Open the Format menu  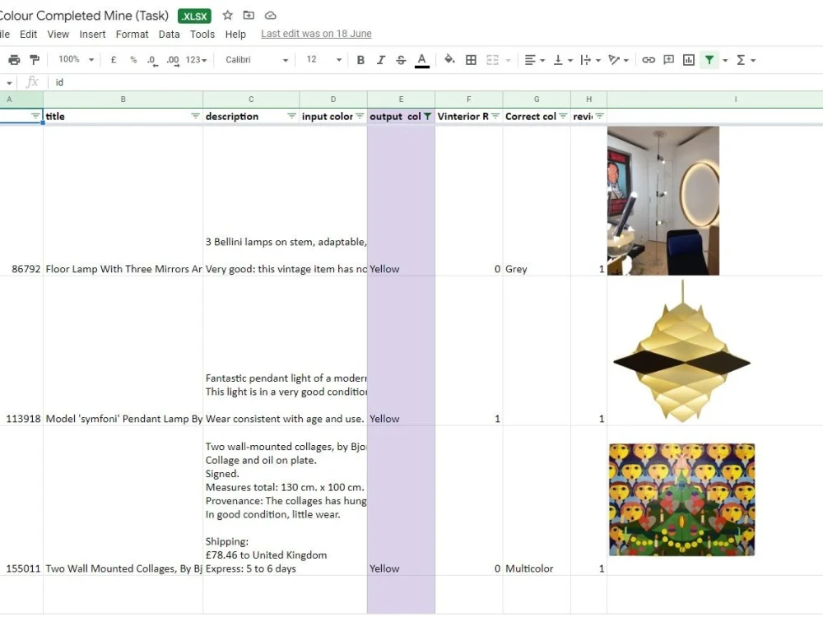tap(132, 34)
